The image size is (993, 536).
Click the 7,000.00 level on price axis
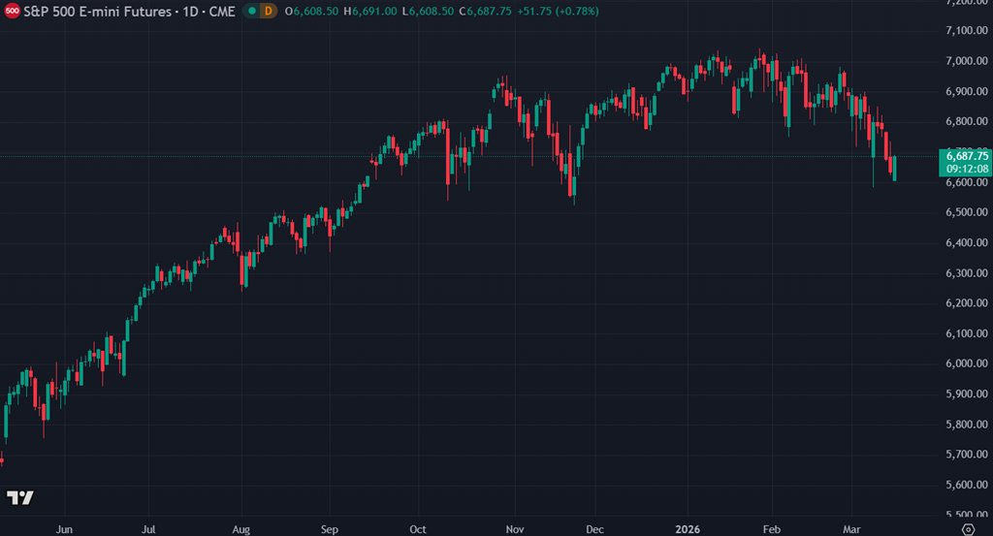point(965,61)
